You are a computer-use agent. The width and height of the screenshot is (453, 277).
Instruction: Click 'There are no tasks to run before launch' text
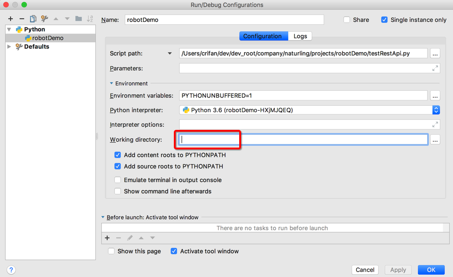(x=272, y=228)
